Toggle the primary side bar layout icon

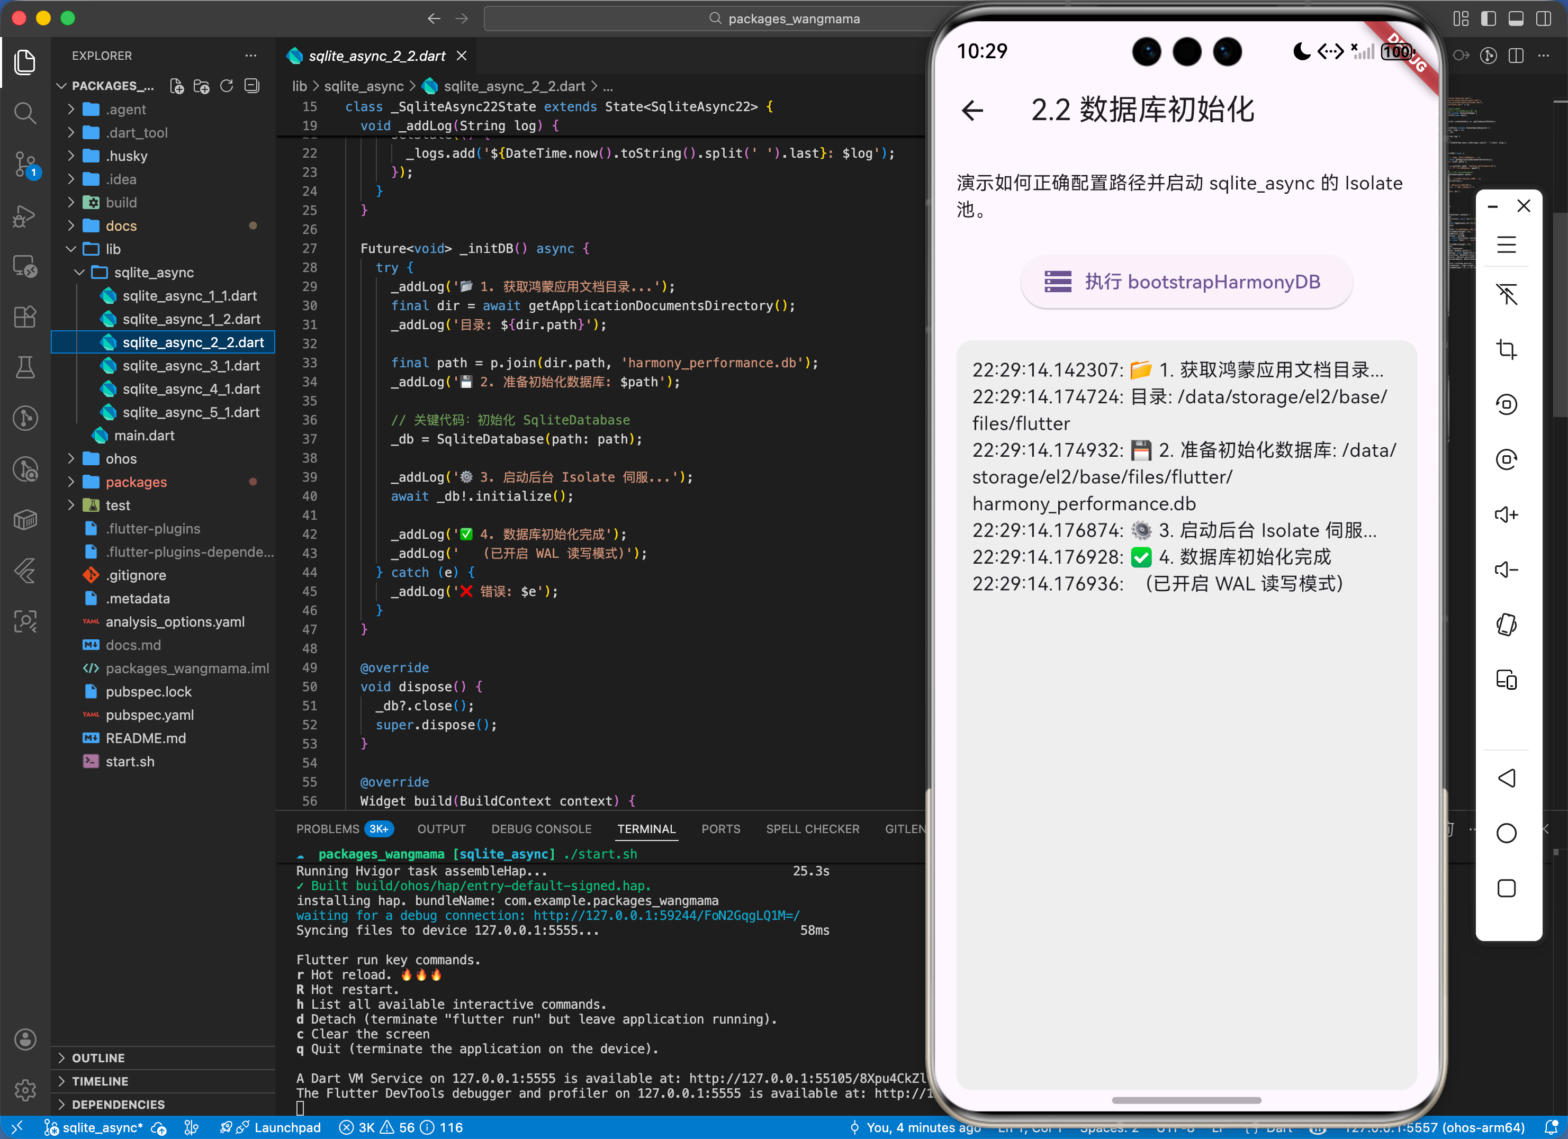pos(1488,19)
